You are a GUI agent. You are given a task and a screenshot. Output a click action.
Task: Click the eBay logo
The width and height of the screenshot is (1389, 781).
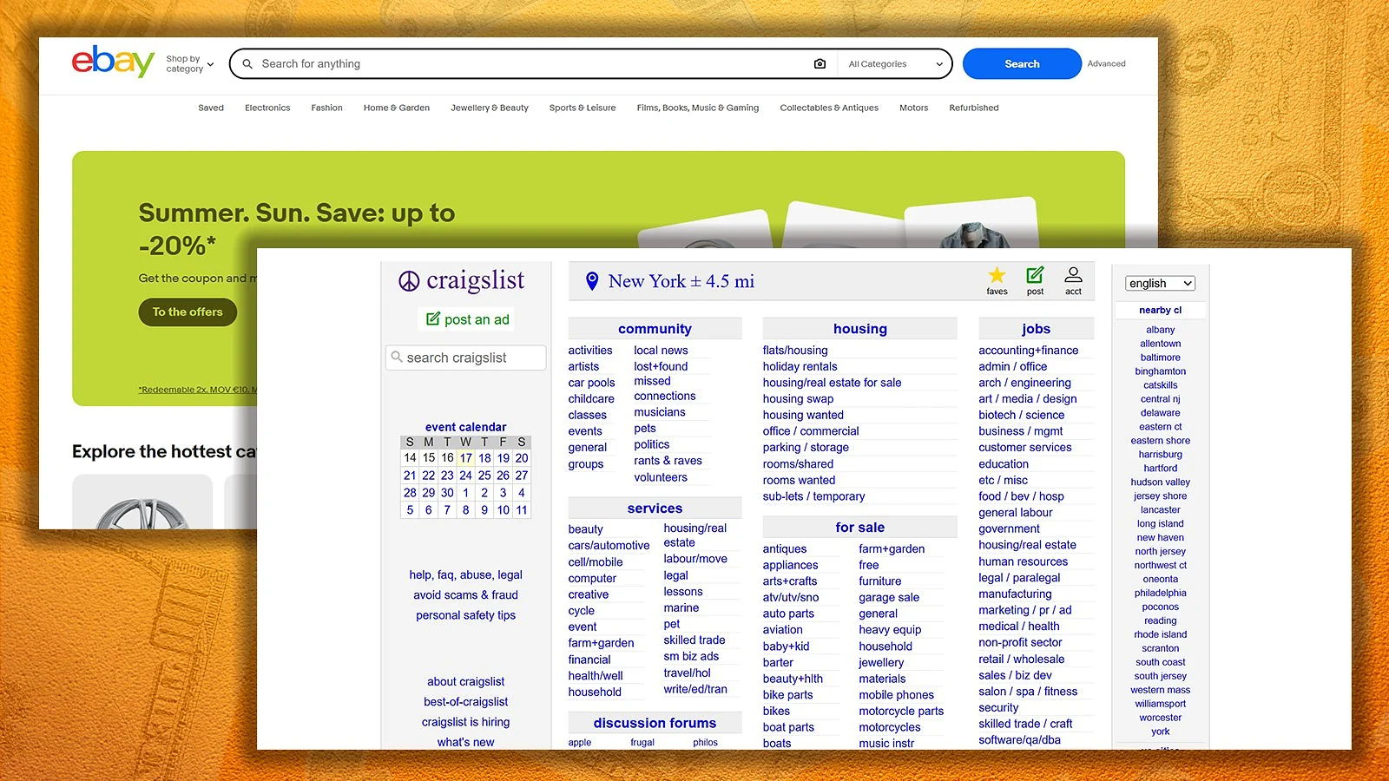[x=113, y=62]
